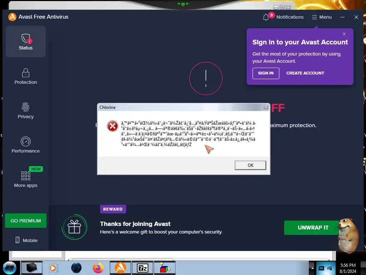The height and width of the screenshot is (275, 366).
Task: Click the monitor icon in the system tray
Action: [321, 268]
